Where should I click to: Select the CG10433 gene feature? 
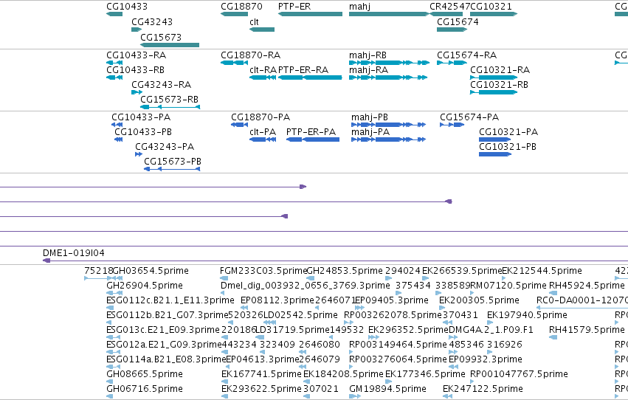tap(114, 14)
